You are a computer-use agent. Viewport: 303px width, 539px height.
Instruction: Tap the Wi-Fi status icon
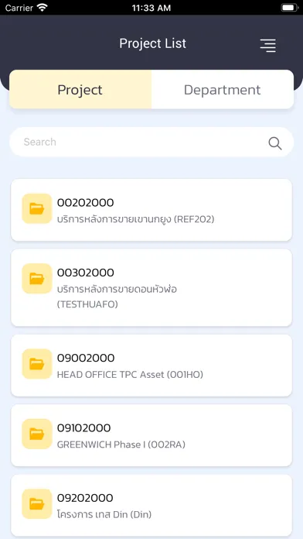43,8
